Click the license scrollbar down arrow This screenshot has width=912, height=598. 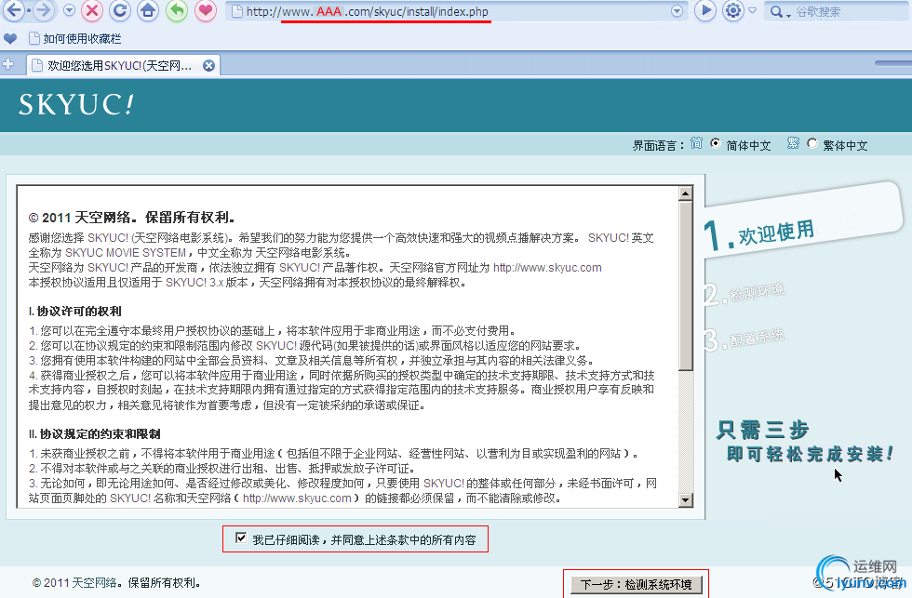click(686, 499)
